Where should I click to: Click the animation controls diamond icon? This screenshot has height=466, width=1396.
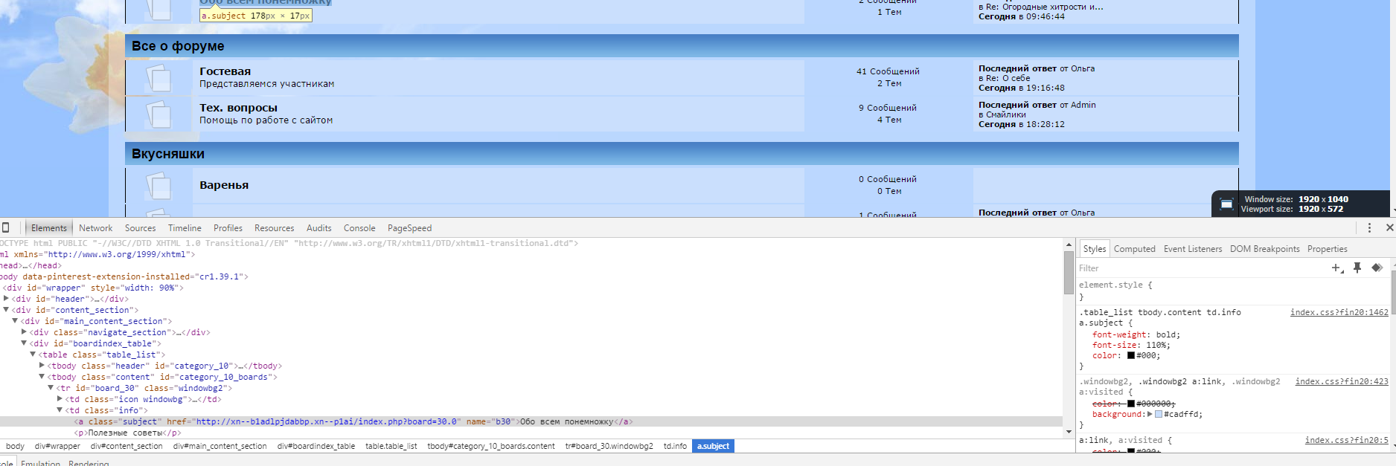point(1377,268)
